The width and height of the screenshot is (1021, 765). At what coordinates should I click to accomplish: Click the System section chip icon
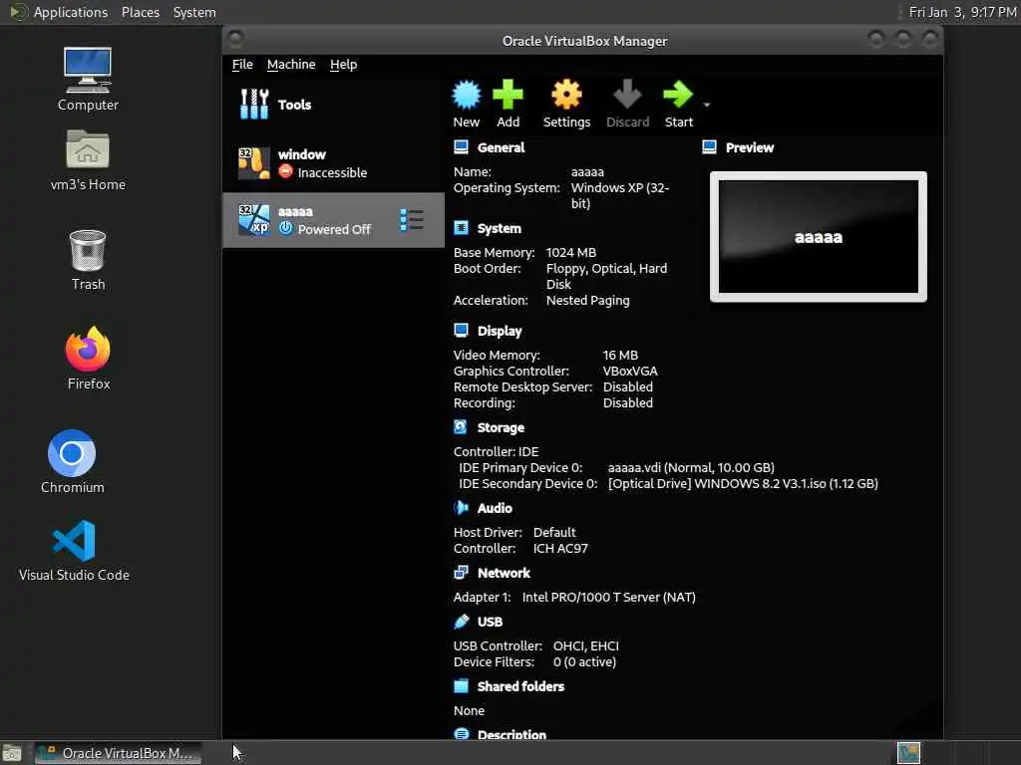461,228
